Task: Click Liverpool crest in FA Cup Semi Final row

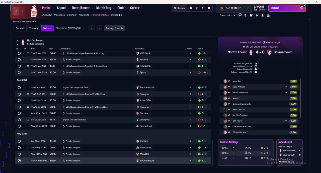Action: click(x=137, y=120)
